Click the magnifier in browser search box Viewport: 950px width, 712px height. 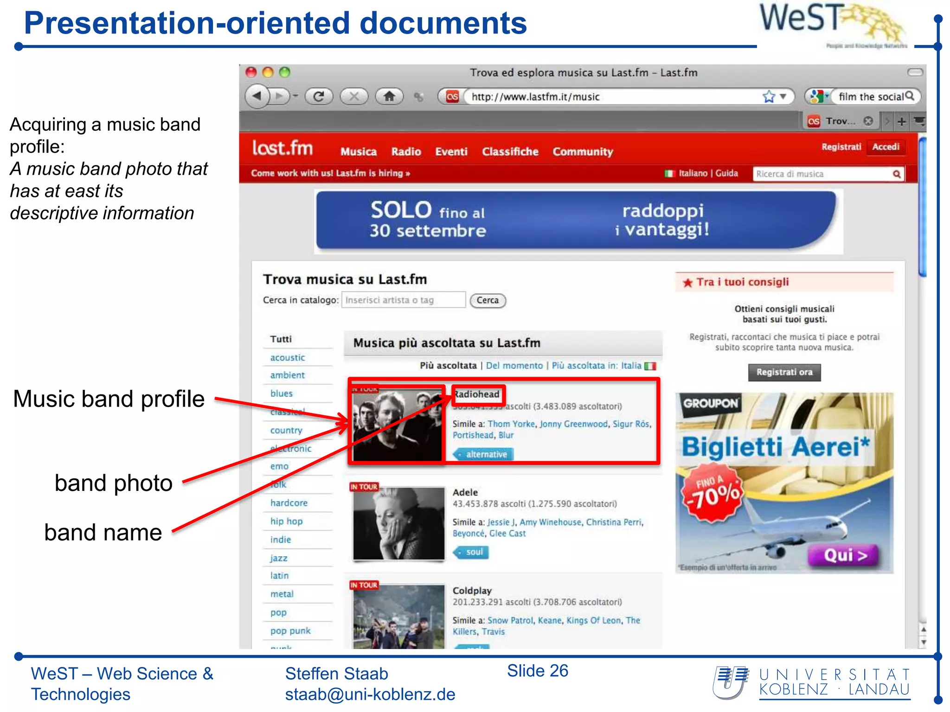[910, 96]
